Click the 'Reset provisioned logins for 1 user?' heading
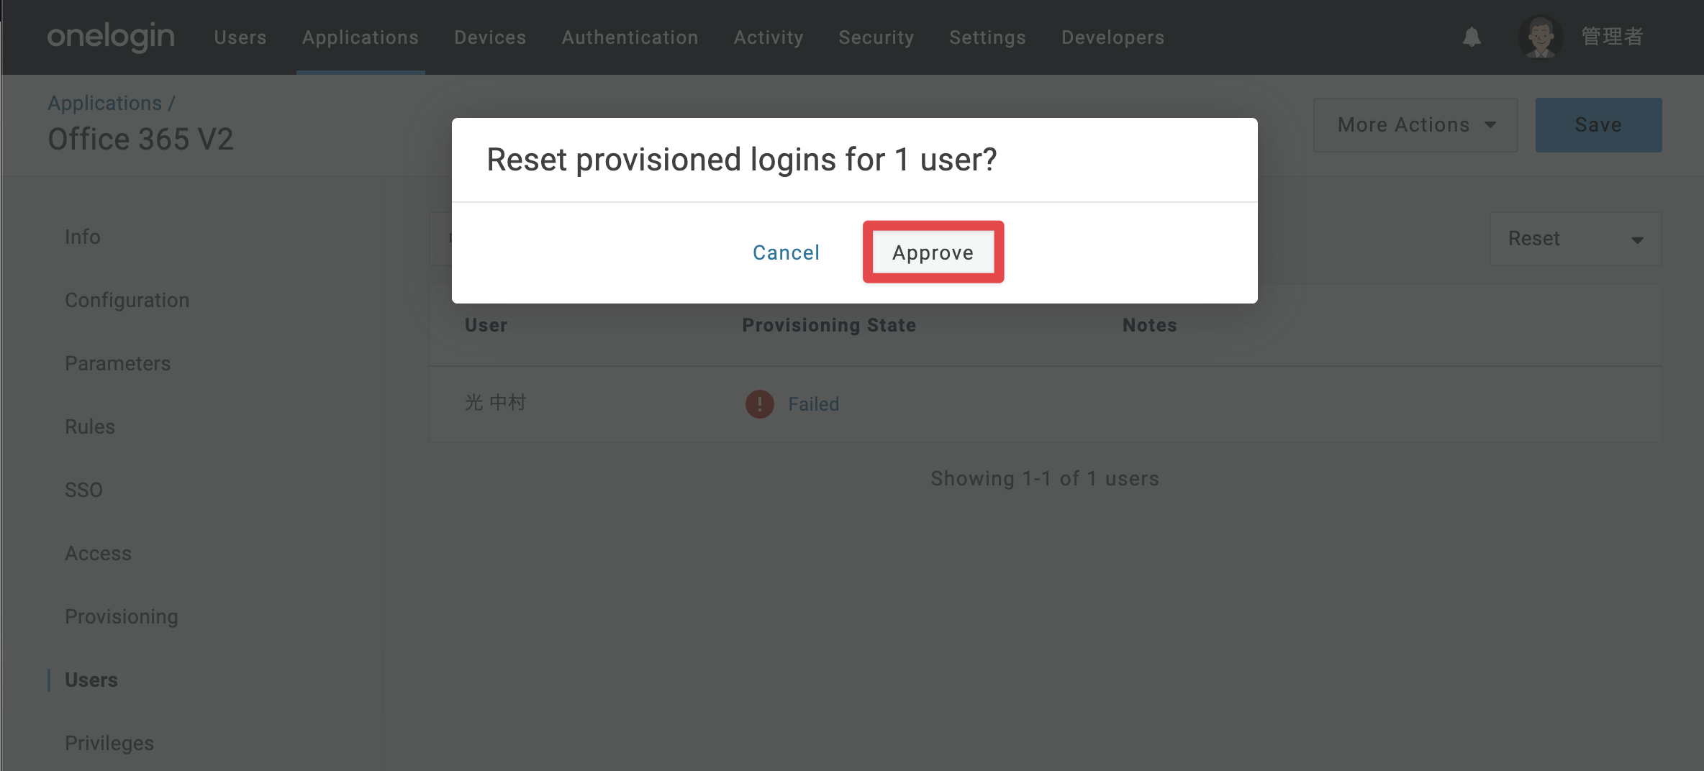The width and height of the screenshot is (1704, 771). point(742,160)
